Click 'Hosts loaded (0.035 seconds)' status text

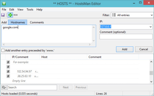click(19, 94)
